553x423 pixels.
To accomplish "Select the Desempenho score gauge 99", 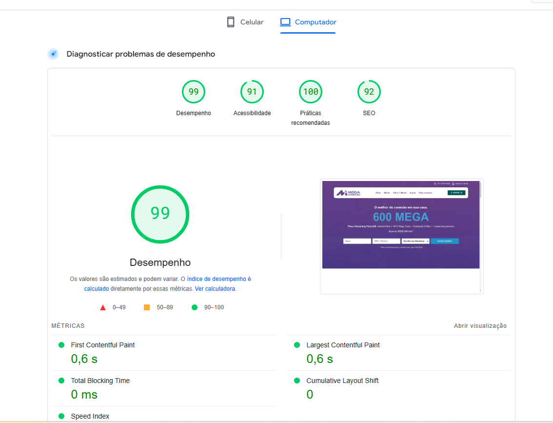I will click(x=194, y=92).
